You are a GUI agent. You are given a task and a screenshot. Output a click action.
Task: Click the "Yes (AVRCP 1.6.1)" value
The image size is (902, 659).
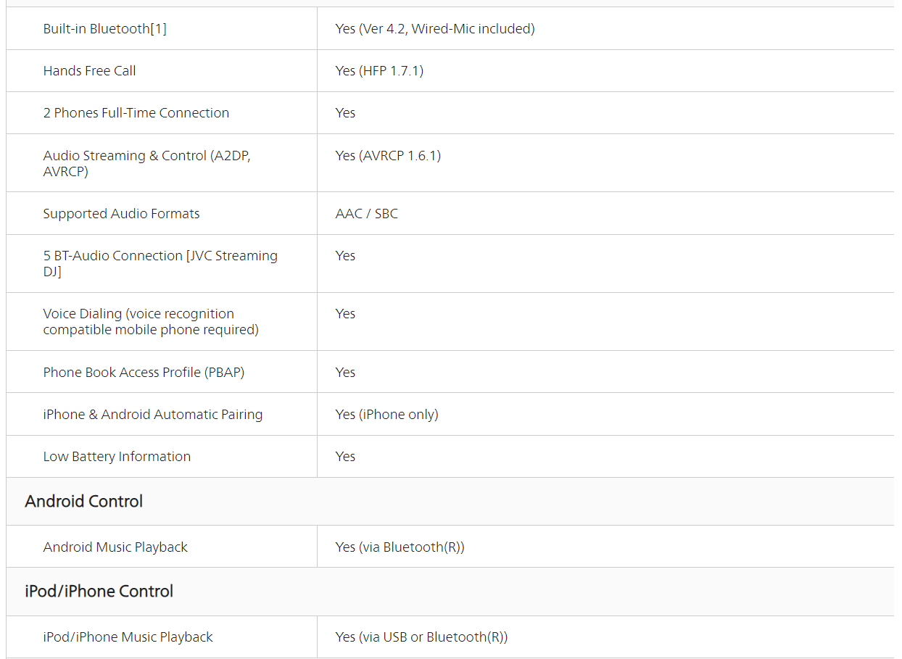click(388, 156)
